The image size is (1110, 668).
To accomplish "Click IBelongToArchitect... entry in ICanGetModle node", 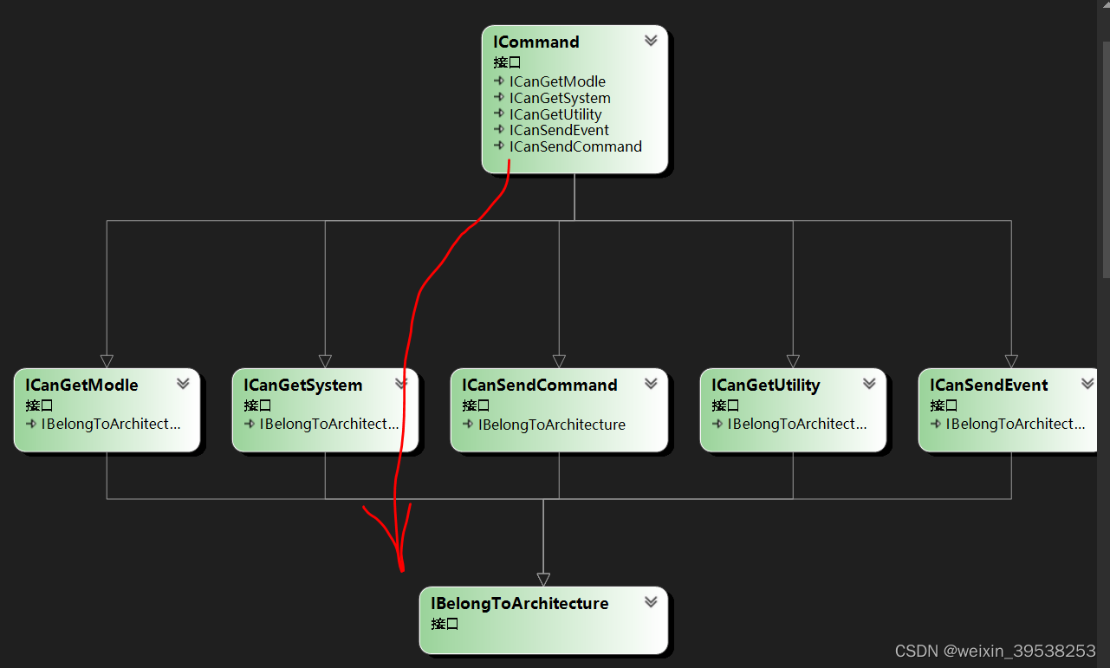I will [x=111, y=425].
